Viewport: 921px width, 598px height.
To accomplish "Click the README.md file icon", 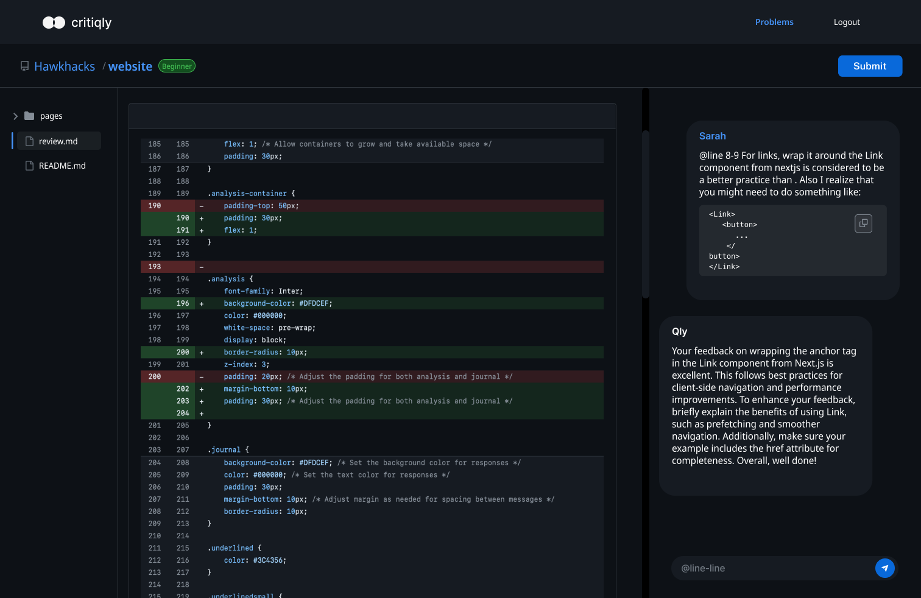I will (29, 166).
